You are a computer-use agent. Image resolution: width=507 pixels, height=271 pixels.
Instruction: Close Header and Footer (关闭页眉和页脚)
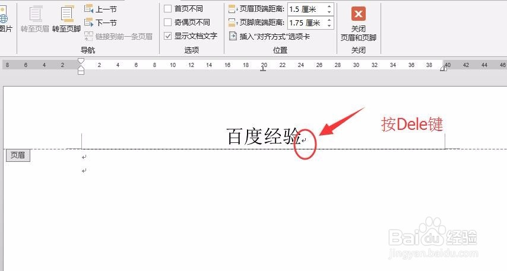pyautogui.click(x=358, y=24)
